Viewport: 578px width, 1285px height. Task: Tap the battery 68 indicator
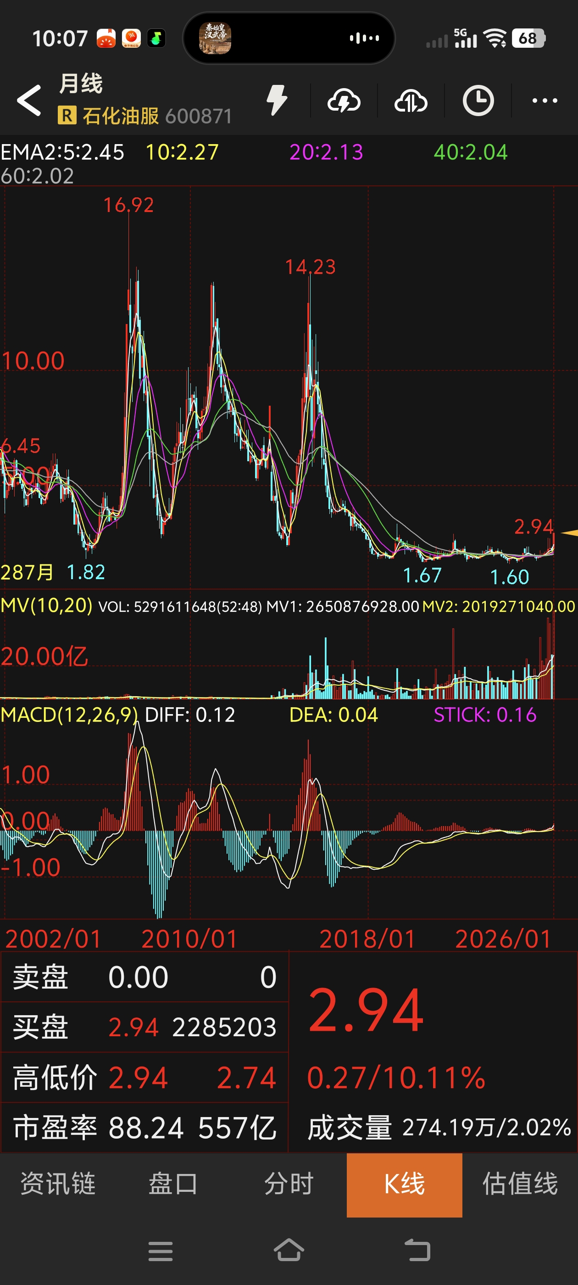pos(528,38)
